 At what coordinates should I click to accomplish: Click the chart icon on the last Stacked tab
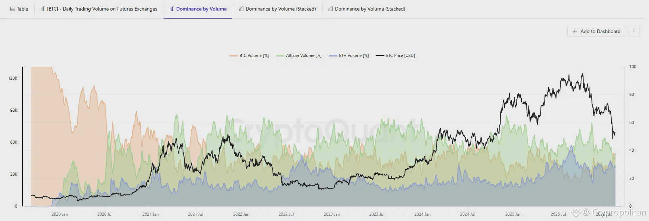coord(330,9)
